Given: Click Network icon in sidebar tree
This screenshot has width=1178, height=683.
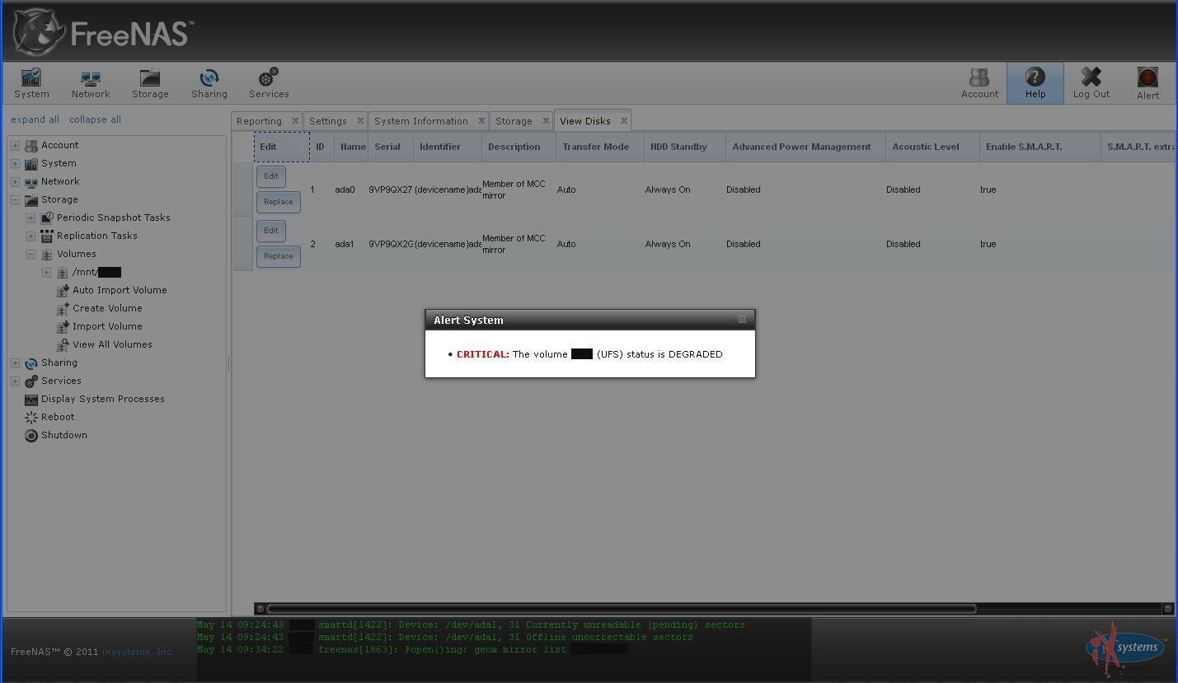Looking at the screenshot, I should (x=31, y=182).
